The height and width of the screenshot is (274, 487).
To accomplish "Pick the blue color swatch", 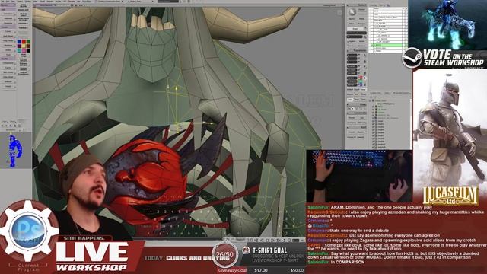I will [19, 41].
